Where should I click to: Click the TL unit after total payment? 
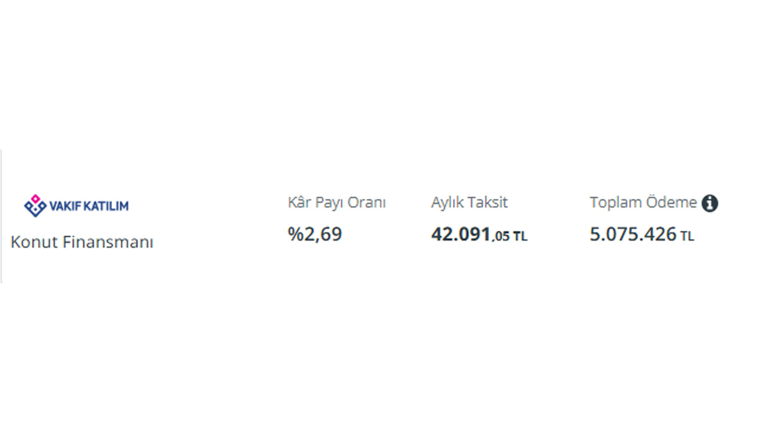[687, 236]
